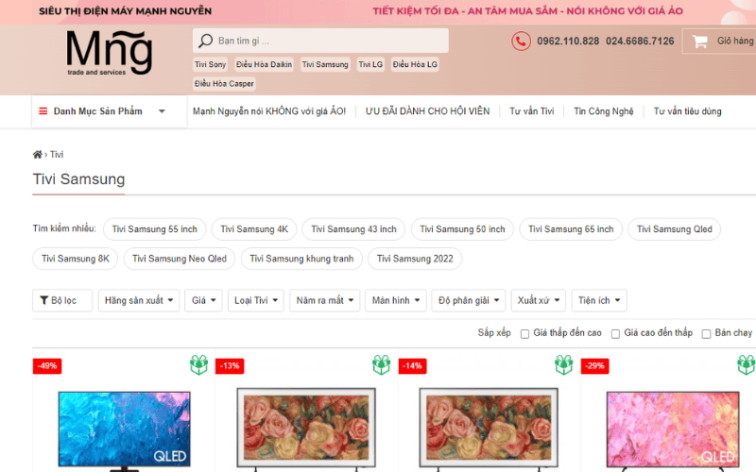Select the Tivi Samsung Neo Qled pill

point(180,259)
